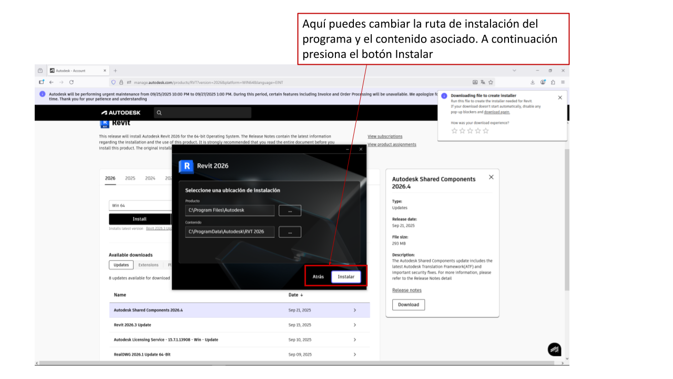
Task: Open the Release notes link
Action: click(407, 290)
